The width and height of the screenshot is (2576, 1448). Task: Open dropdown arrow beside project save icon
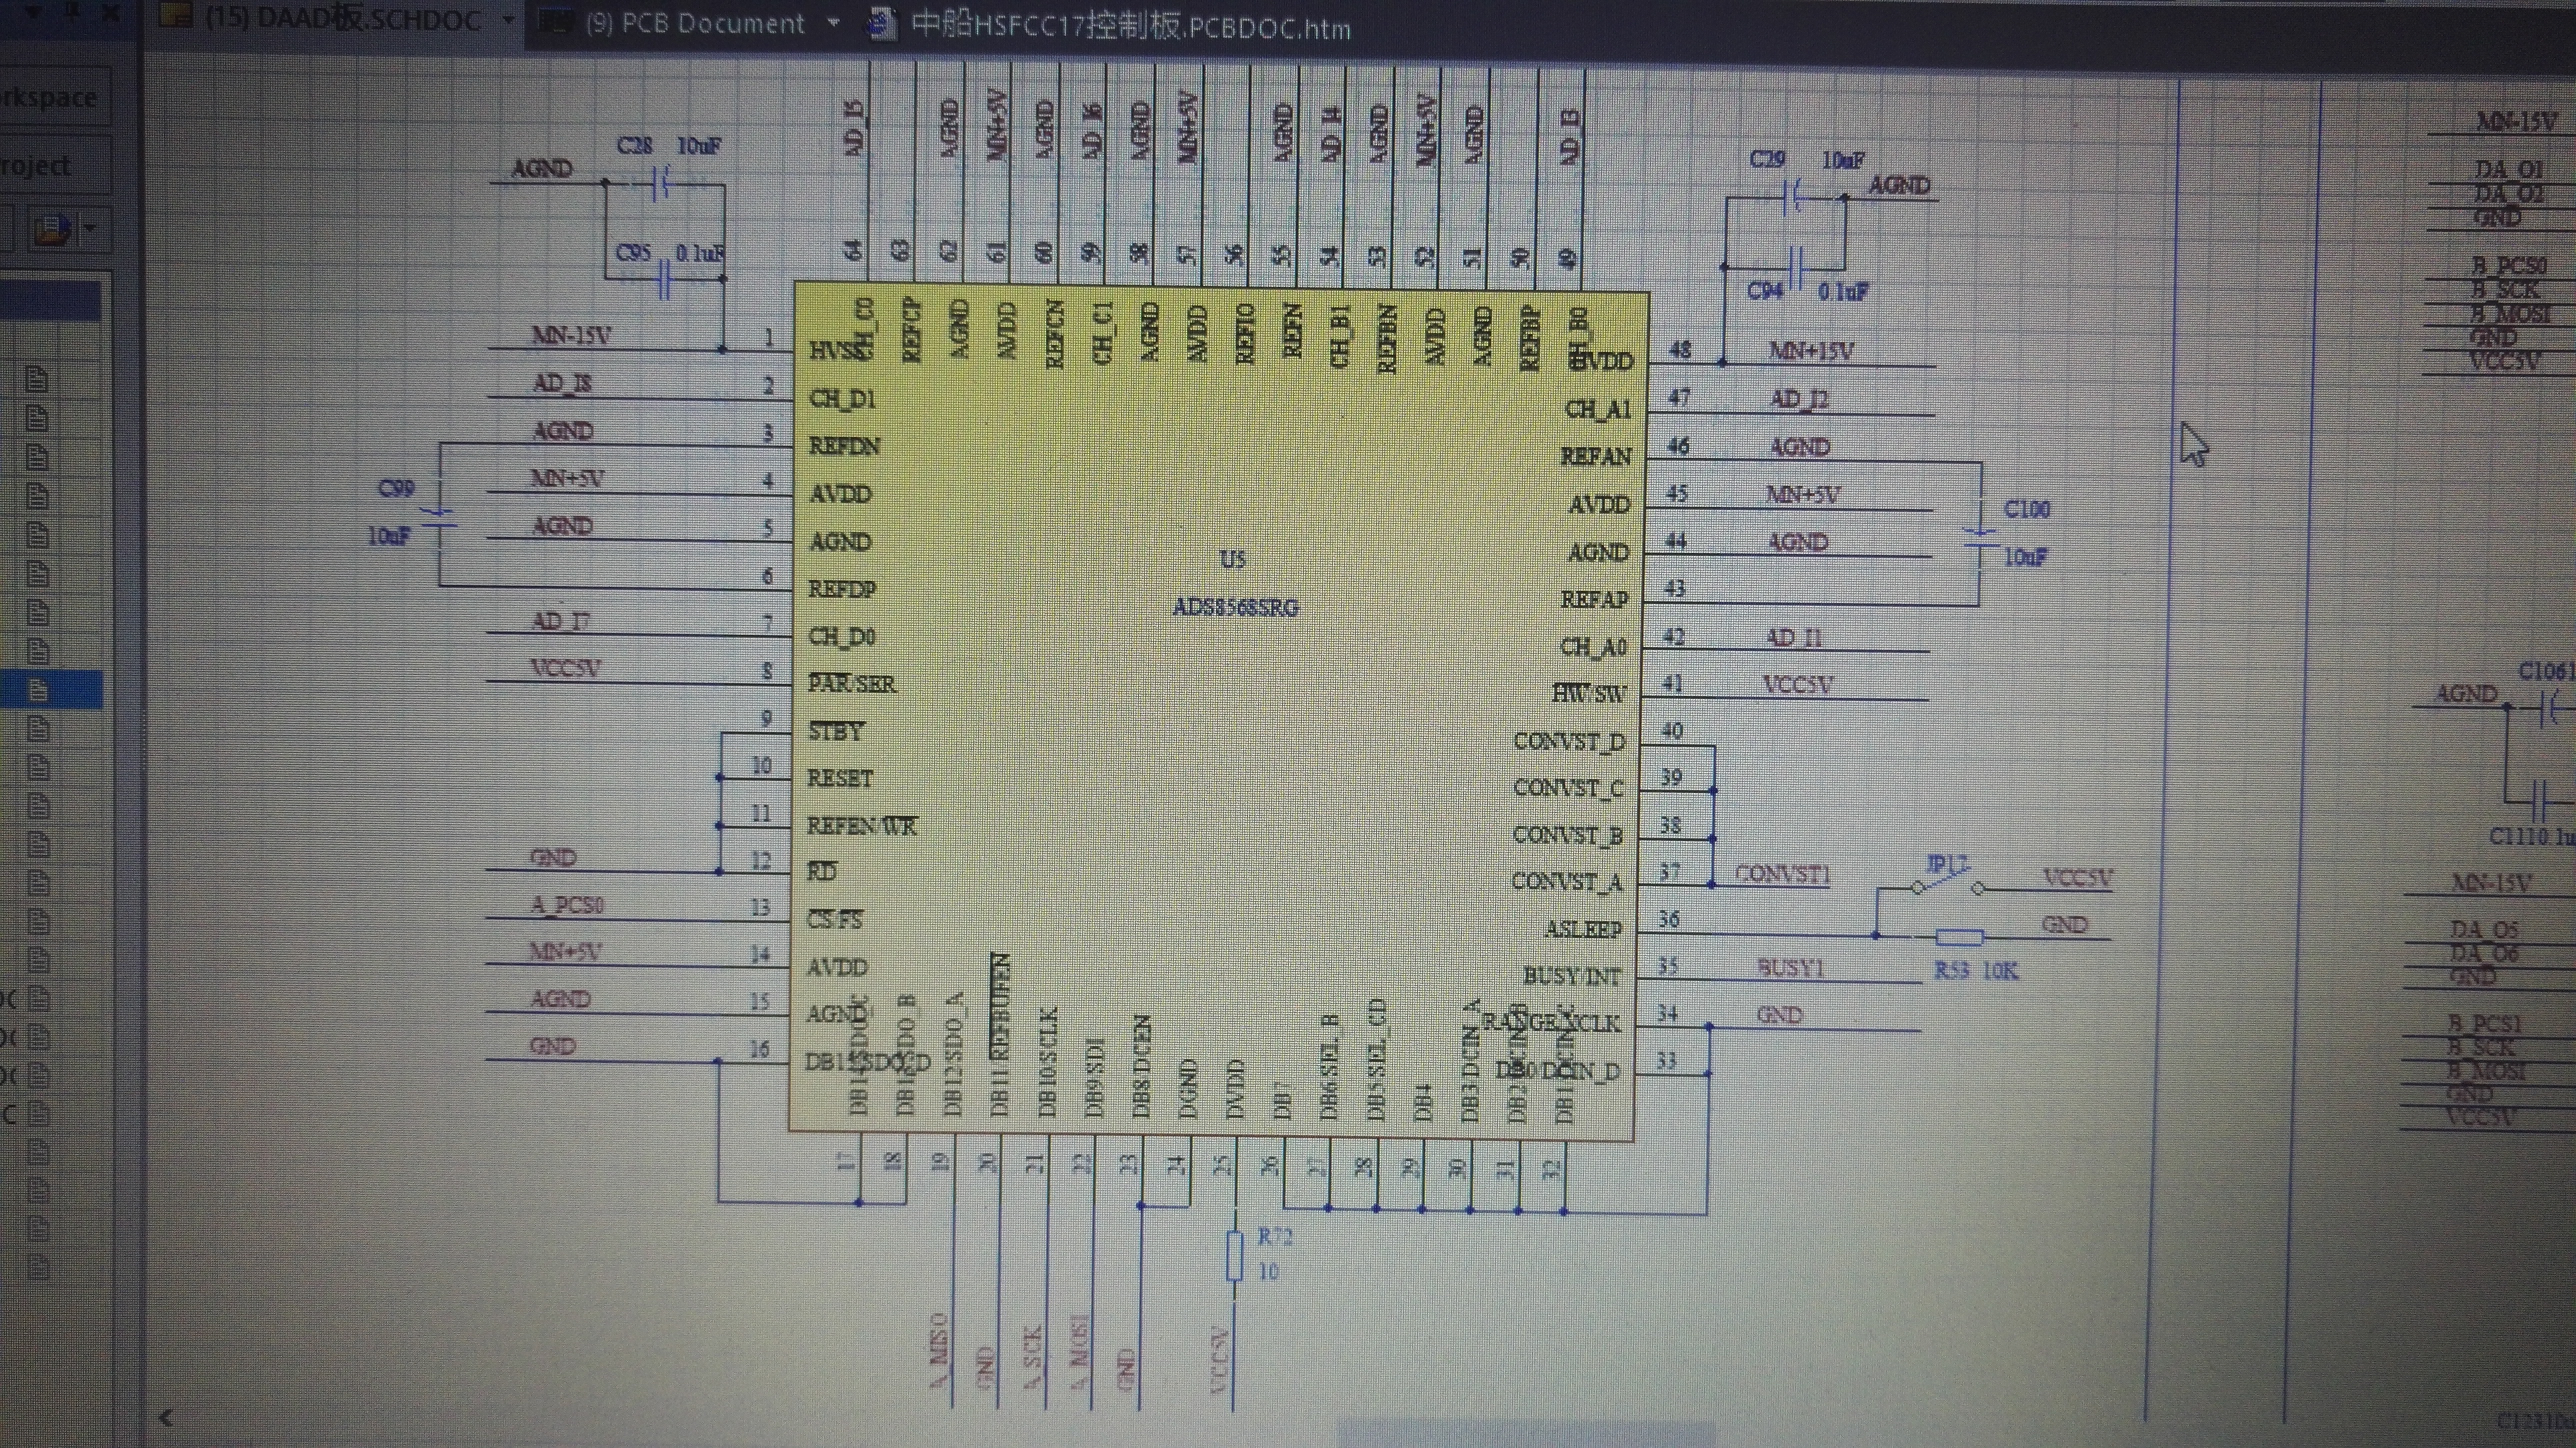point(90,228)
